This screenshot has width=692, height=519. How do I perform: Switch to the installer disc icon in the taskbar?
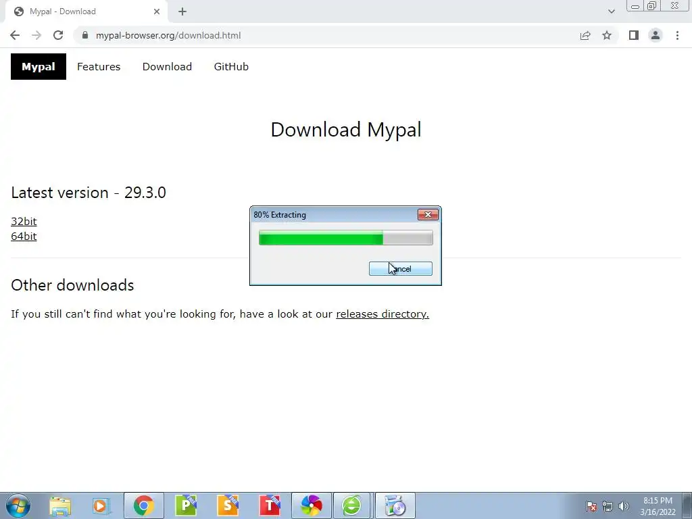coord(395,505)
